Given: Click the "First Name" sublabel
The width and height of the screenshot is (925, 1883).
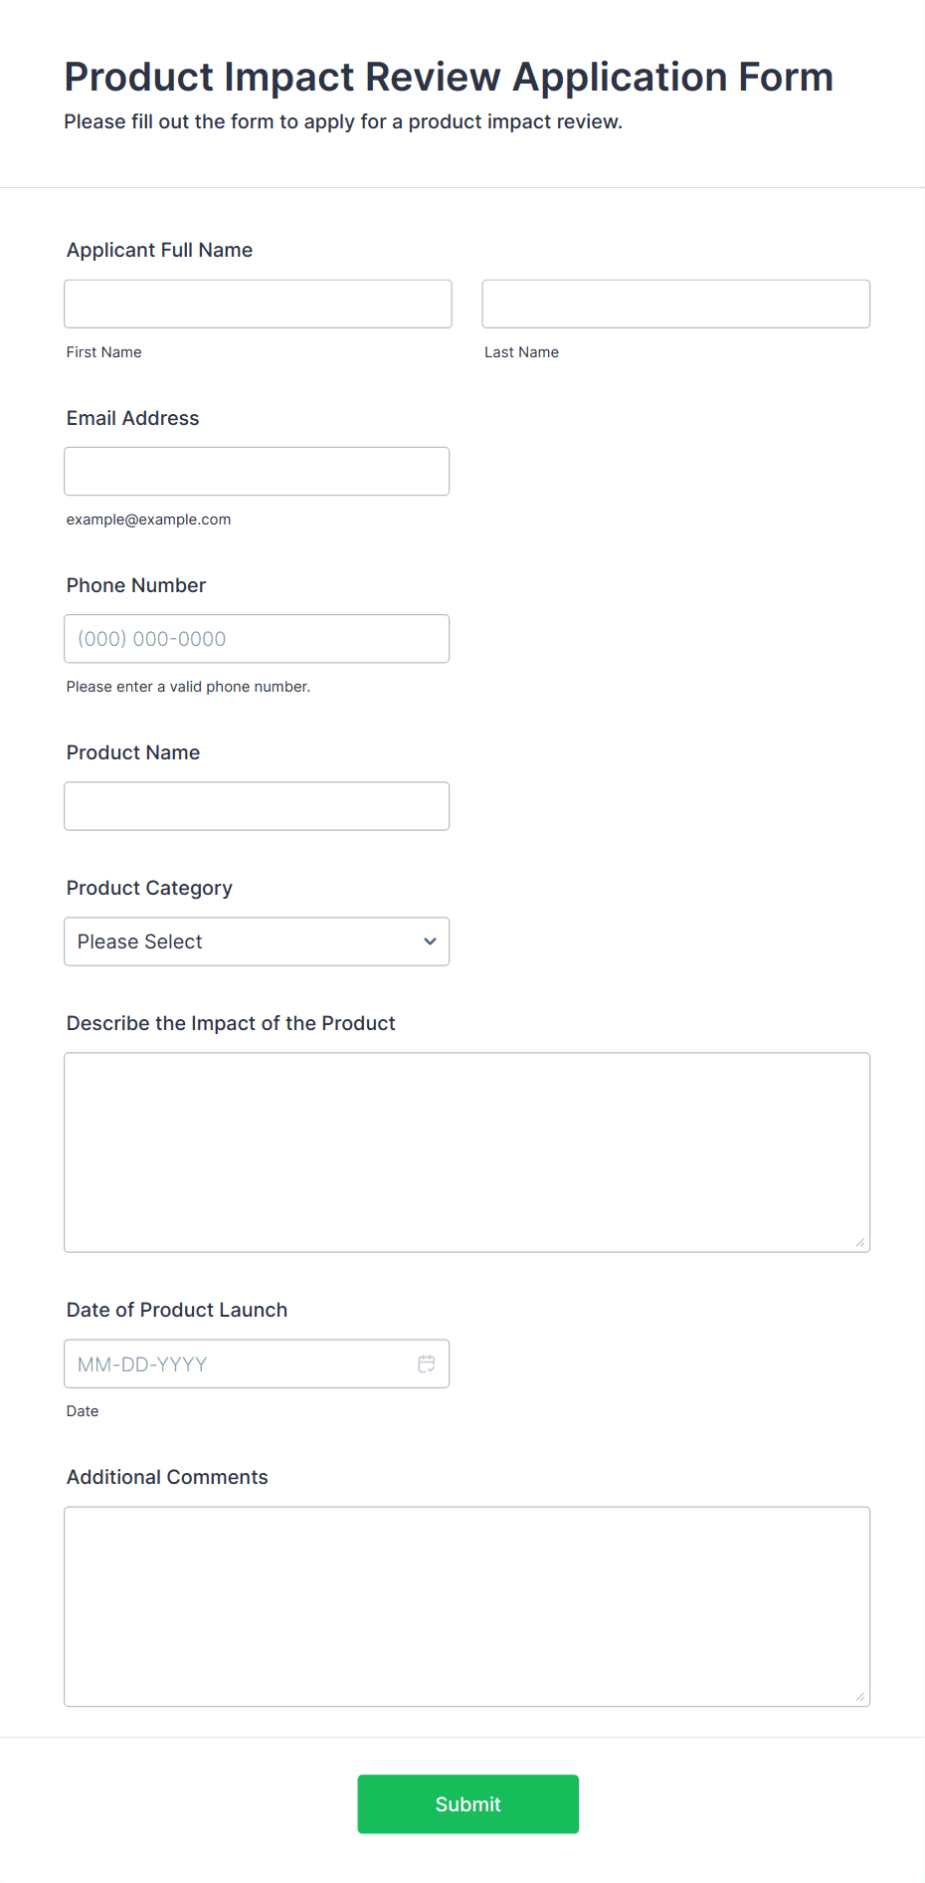Looking at the screenshot, I should tap(104, 352).
